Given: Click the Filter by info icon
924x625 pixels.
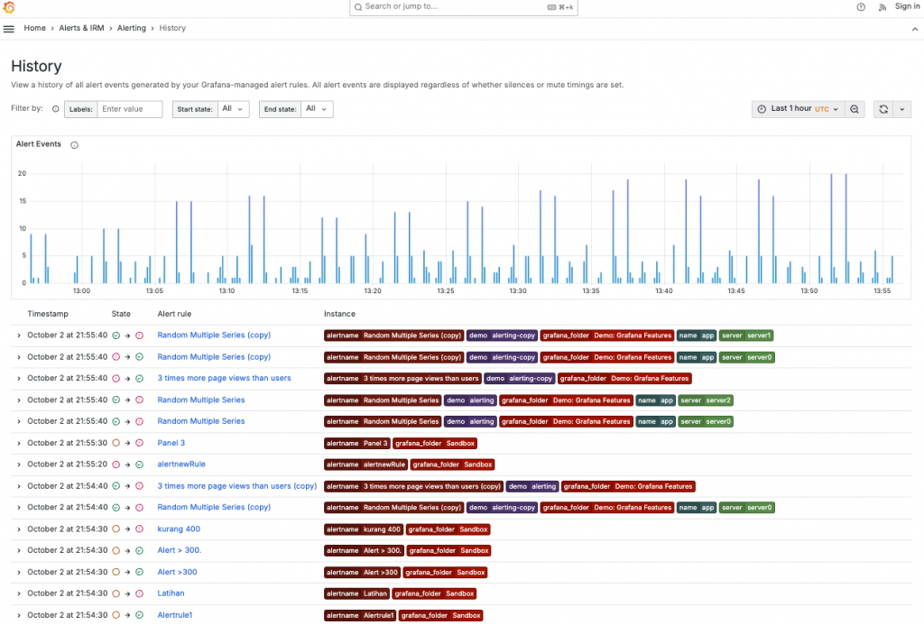Looking at the screenshot, I should click(55, 109).
